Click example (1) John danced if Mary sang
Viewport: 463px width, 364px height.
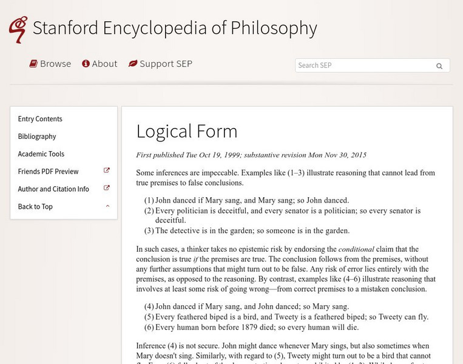[246, 200]
